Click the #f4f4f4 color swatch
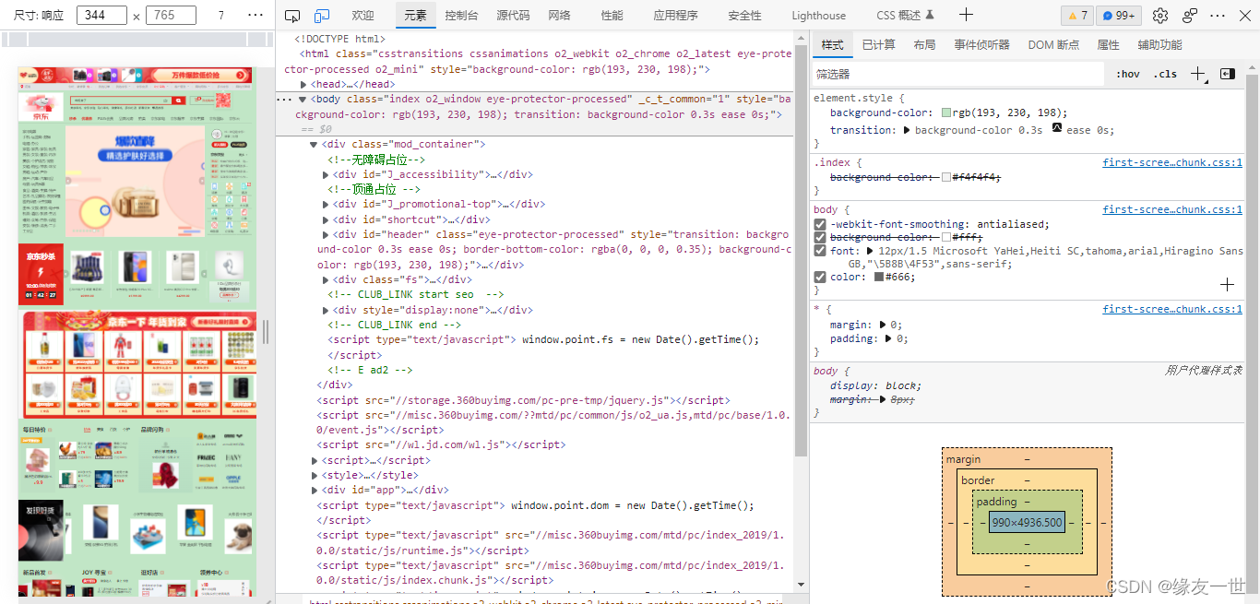This screenshot has width=1260, height=604. [946, 177]
